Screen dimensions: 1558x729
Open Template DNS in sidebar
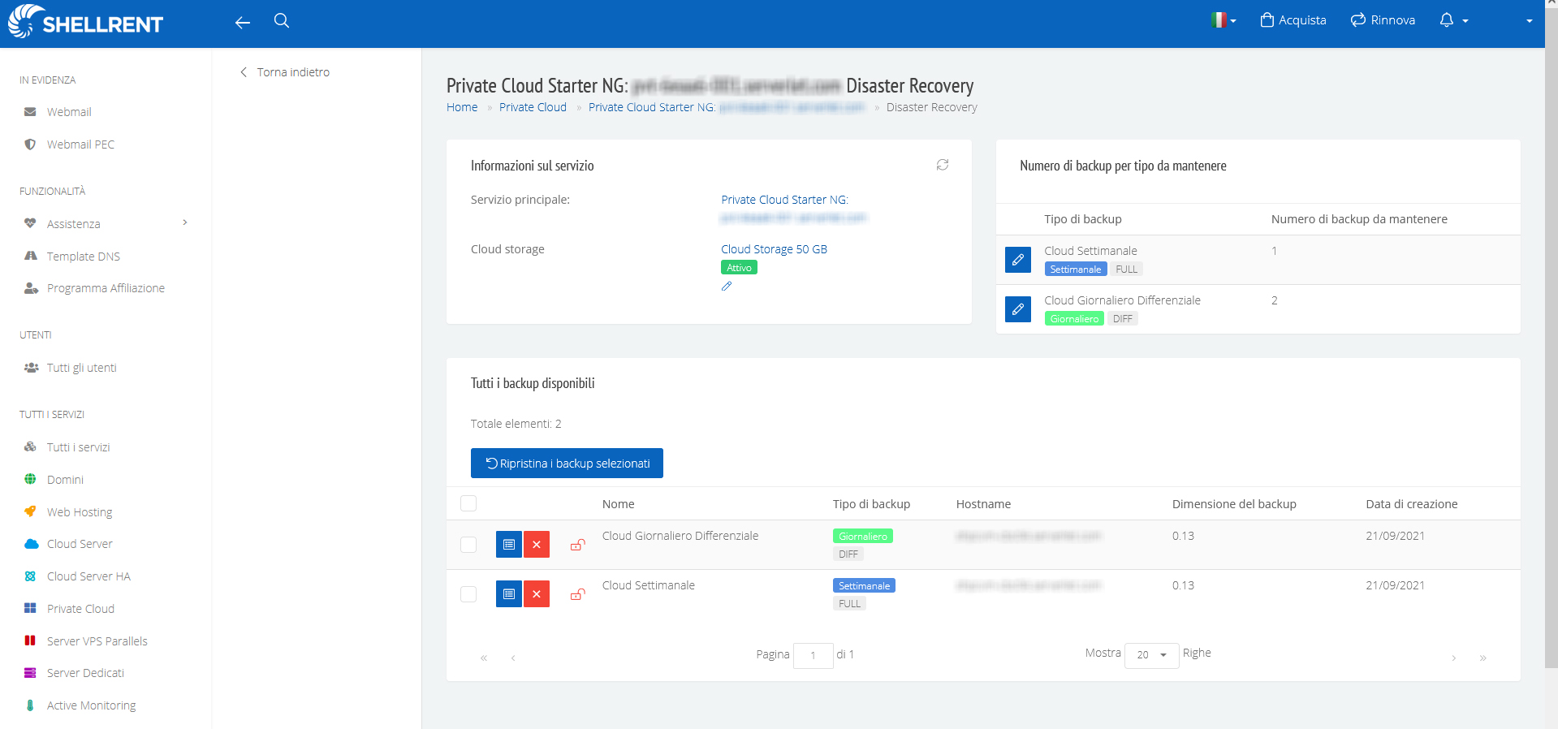tap(83, 257)
